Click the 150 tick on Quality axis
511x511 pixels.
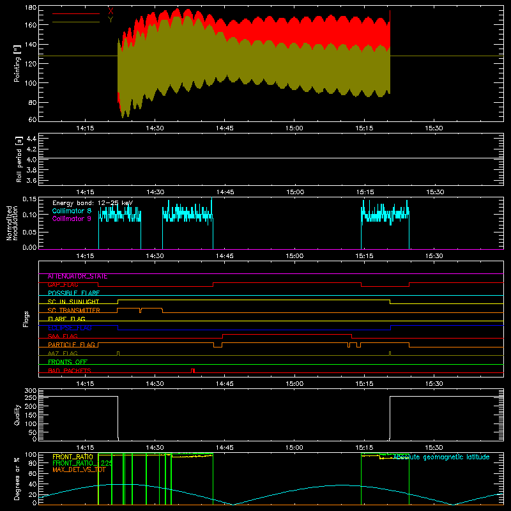pos(31,415)
